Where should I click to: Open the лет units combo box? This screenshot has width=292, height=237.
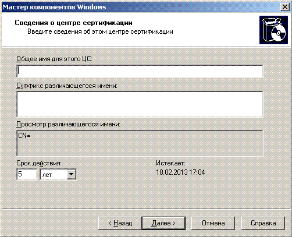(58, 174)
